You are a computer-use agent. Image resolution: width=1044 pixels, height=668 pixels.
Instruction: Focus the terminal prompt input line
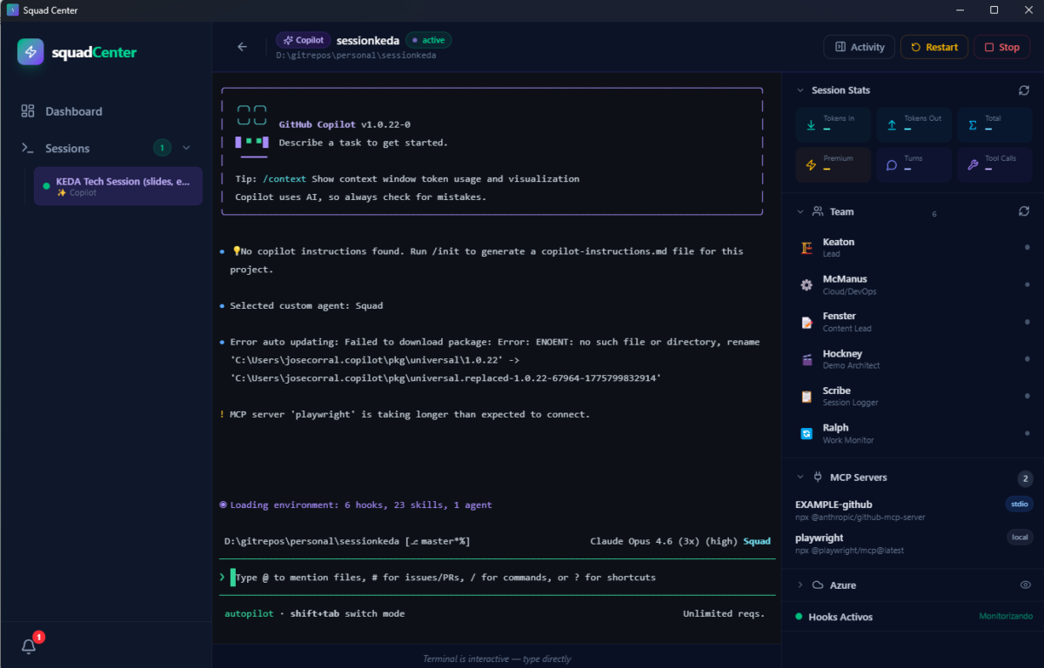click(x=496, y=578)
